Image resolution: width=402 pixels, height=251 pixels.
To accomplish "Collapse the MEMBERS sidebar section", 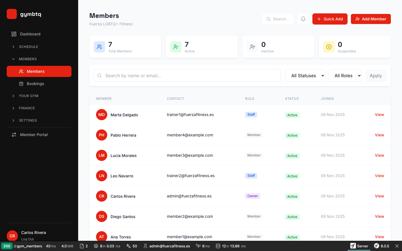I will (39, 59).
